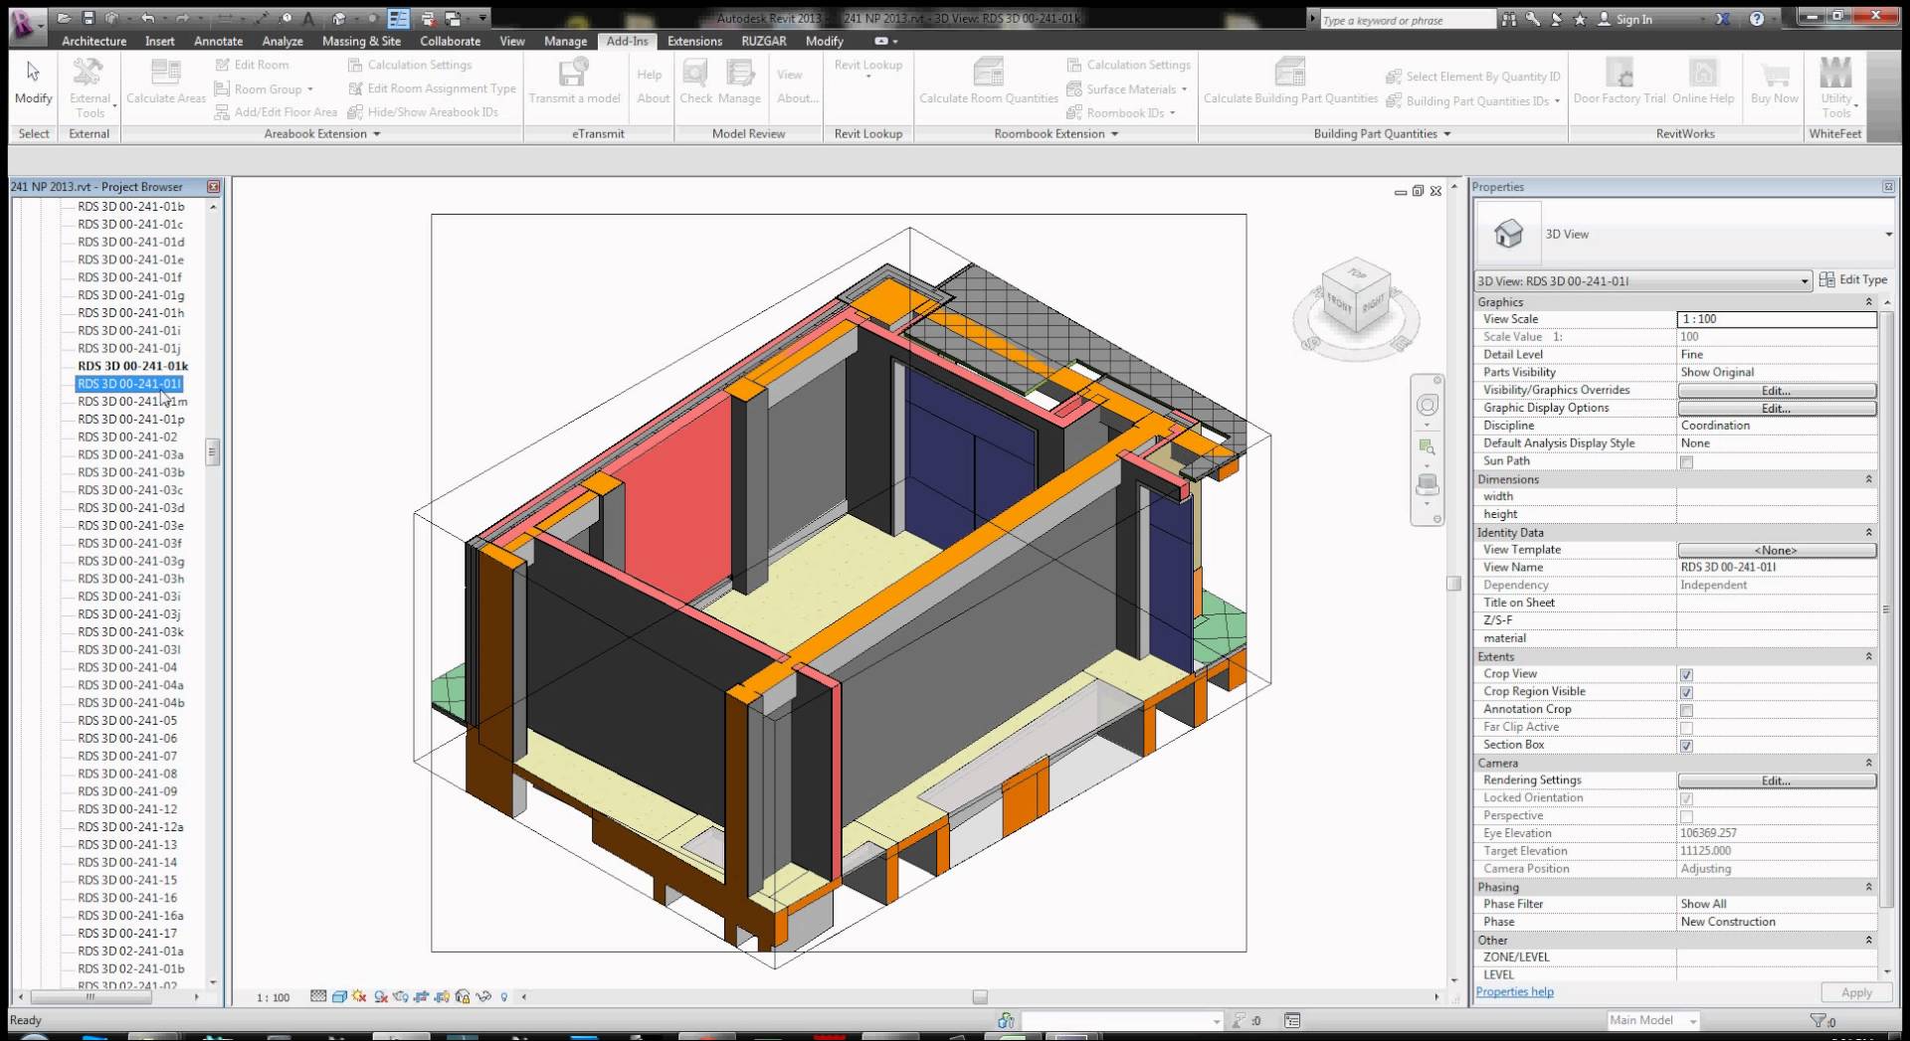Image resolution: width=1910 pixels, height=1041 pixels.
Task: Expand the Areabook Extension panel dropdown
Action: coord(377,133)
